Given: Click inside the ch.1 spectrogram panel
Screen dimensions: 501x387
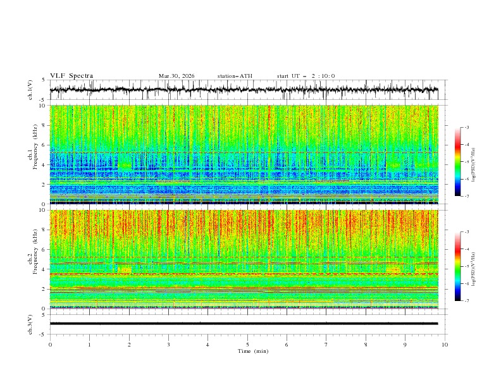Looking at the screenshot, I should coord(244,154).
